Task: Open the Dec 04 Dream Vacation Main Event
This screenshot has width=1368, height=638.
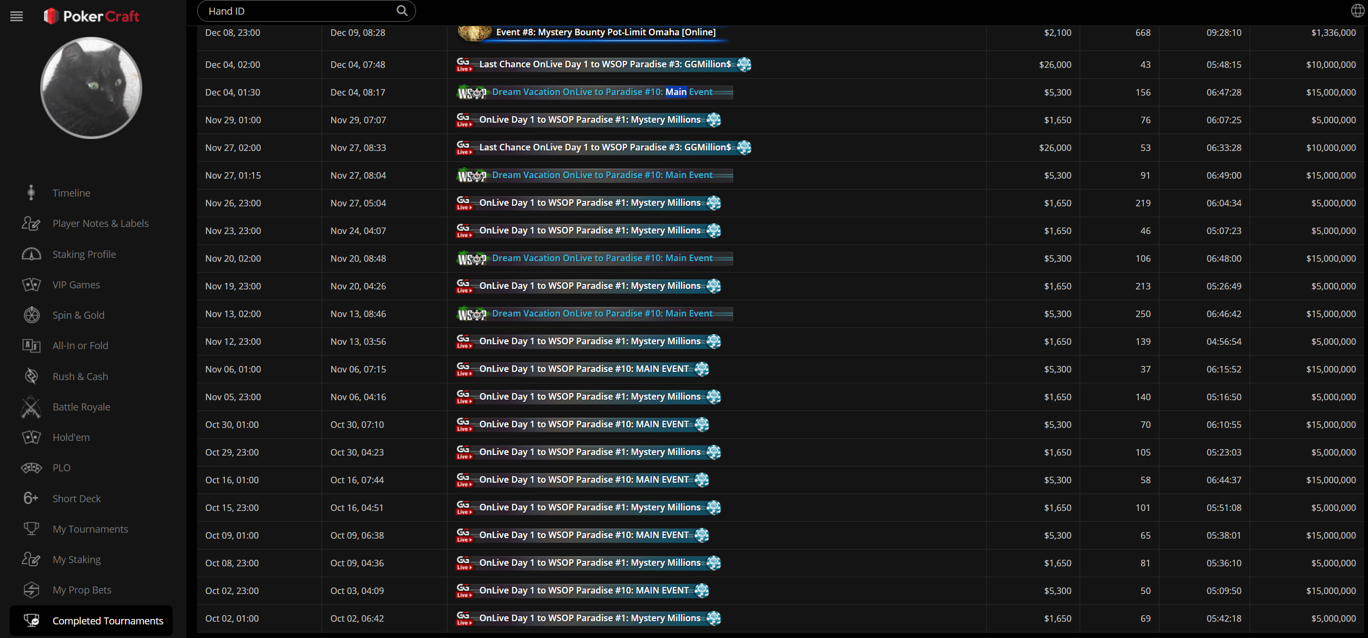Action: click(x=602, y=92)
